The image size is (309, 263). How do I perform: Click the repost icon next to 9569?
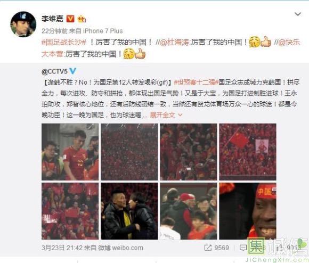point(208,248)
